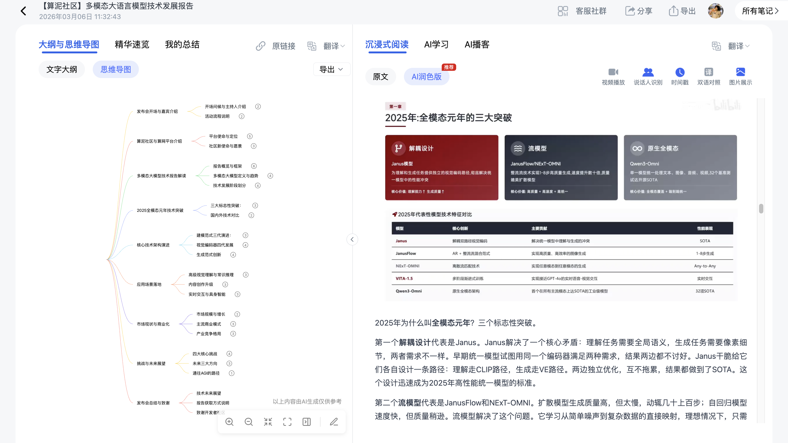Click the Qwen3-Omni table row
The width and height of the screenshot is (788, 443).
tap(562, 291)
